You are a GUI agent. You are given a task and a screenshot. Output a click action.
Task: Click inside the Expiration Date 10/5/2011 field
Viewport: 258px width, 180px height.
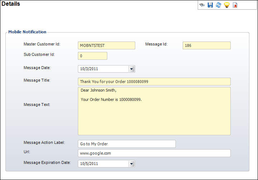pyautogui.click(x=102, y=164)
